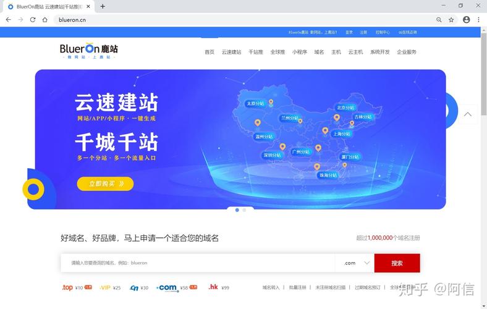487x309 pixels.
Task: Close the BluerOn鹿站 tab
Action: 88,6
